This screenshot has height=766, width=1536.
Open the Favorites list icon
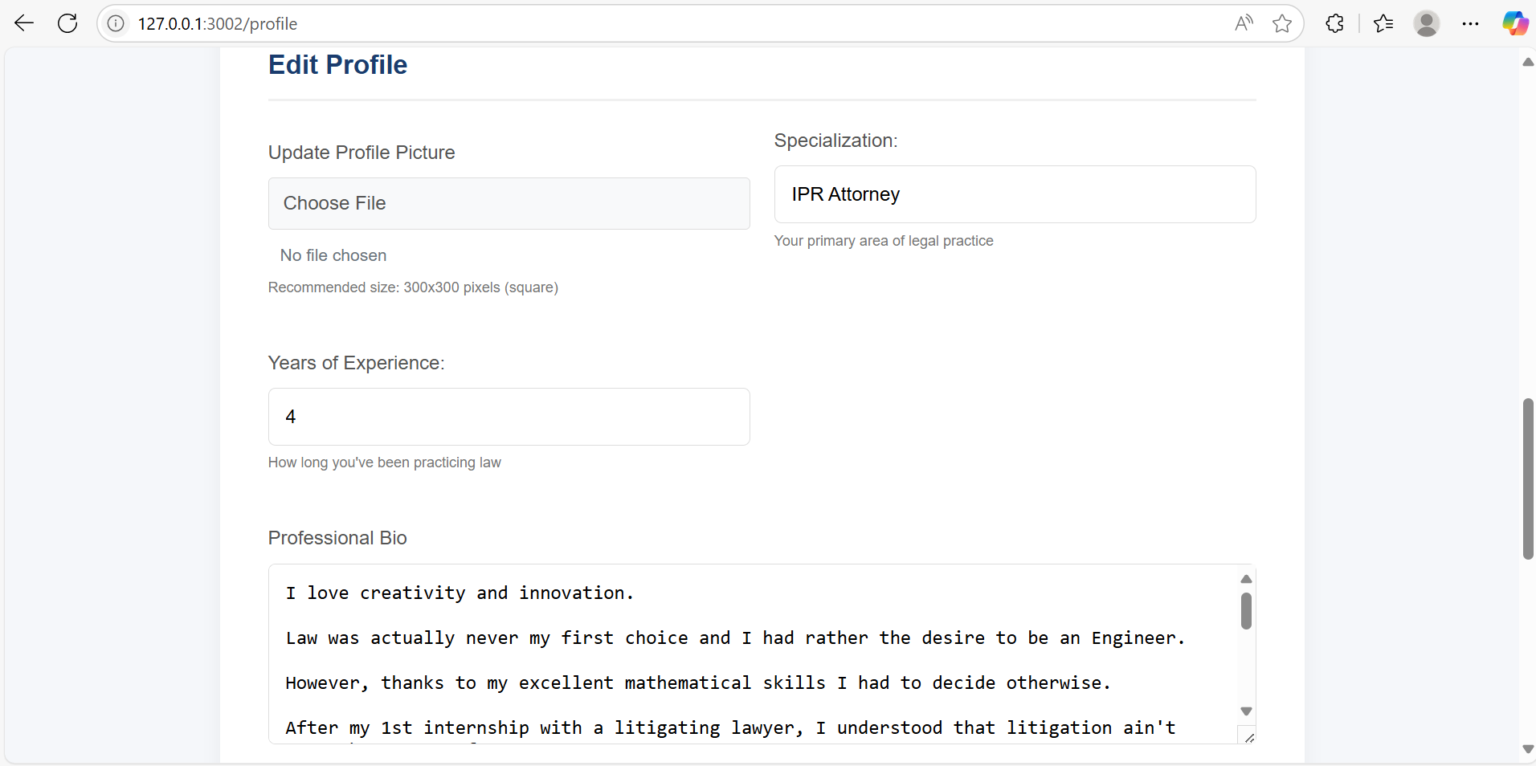(x=1383, y=23)
